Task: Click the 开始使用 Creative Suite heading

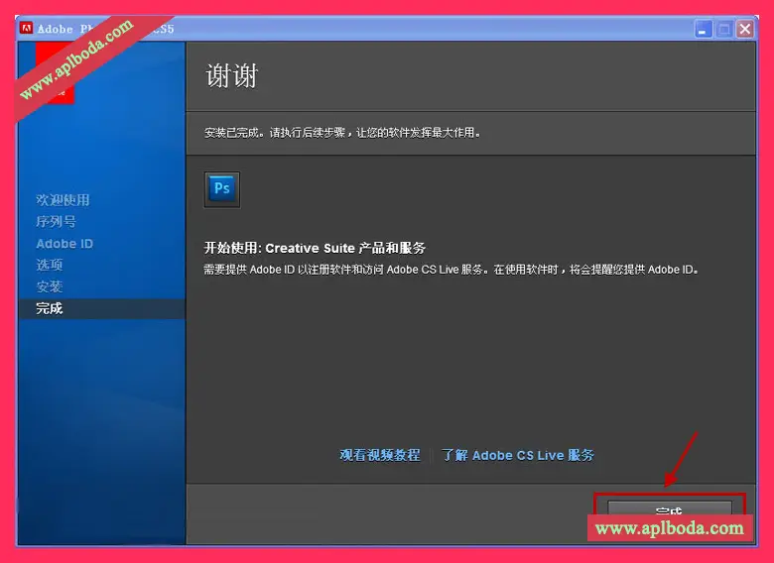Action: [315, 248]
